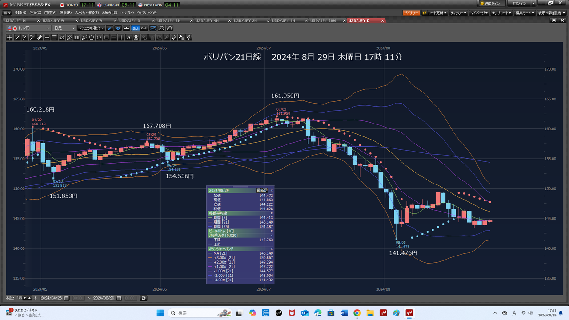Toggle the 最新足 latest-bar button
Image resolution: width=569 pixels, height=320 pixels.
(x=262, y=190)
